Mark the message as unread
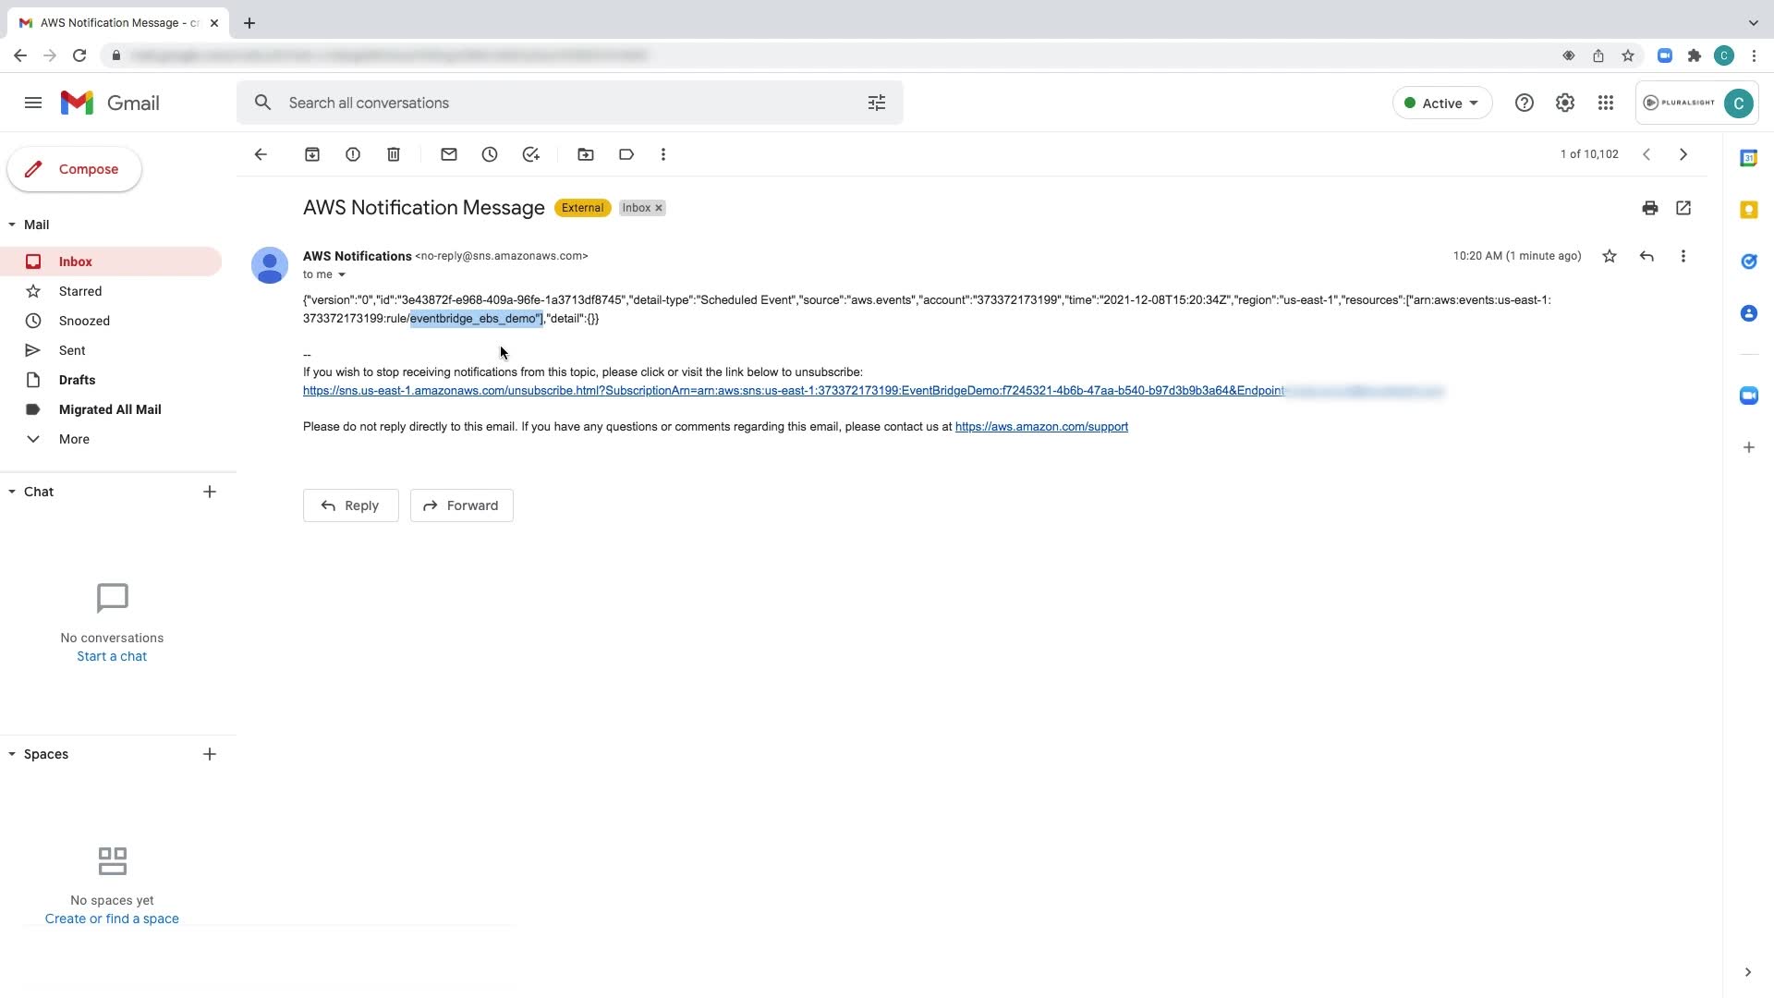1774x998 pixels. 449,154
